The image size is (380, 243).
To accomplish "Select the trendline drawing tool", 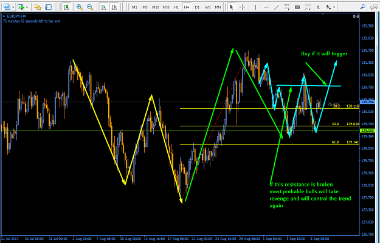I will (277, 7).
